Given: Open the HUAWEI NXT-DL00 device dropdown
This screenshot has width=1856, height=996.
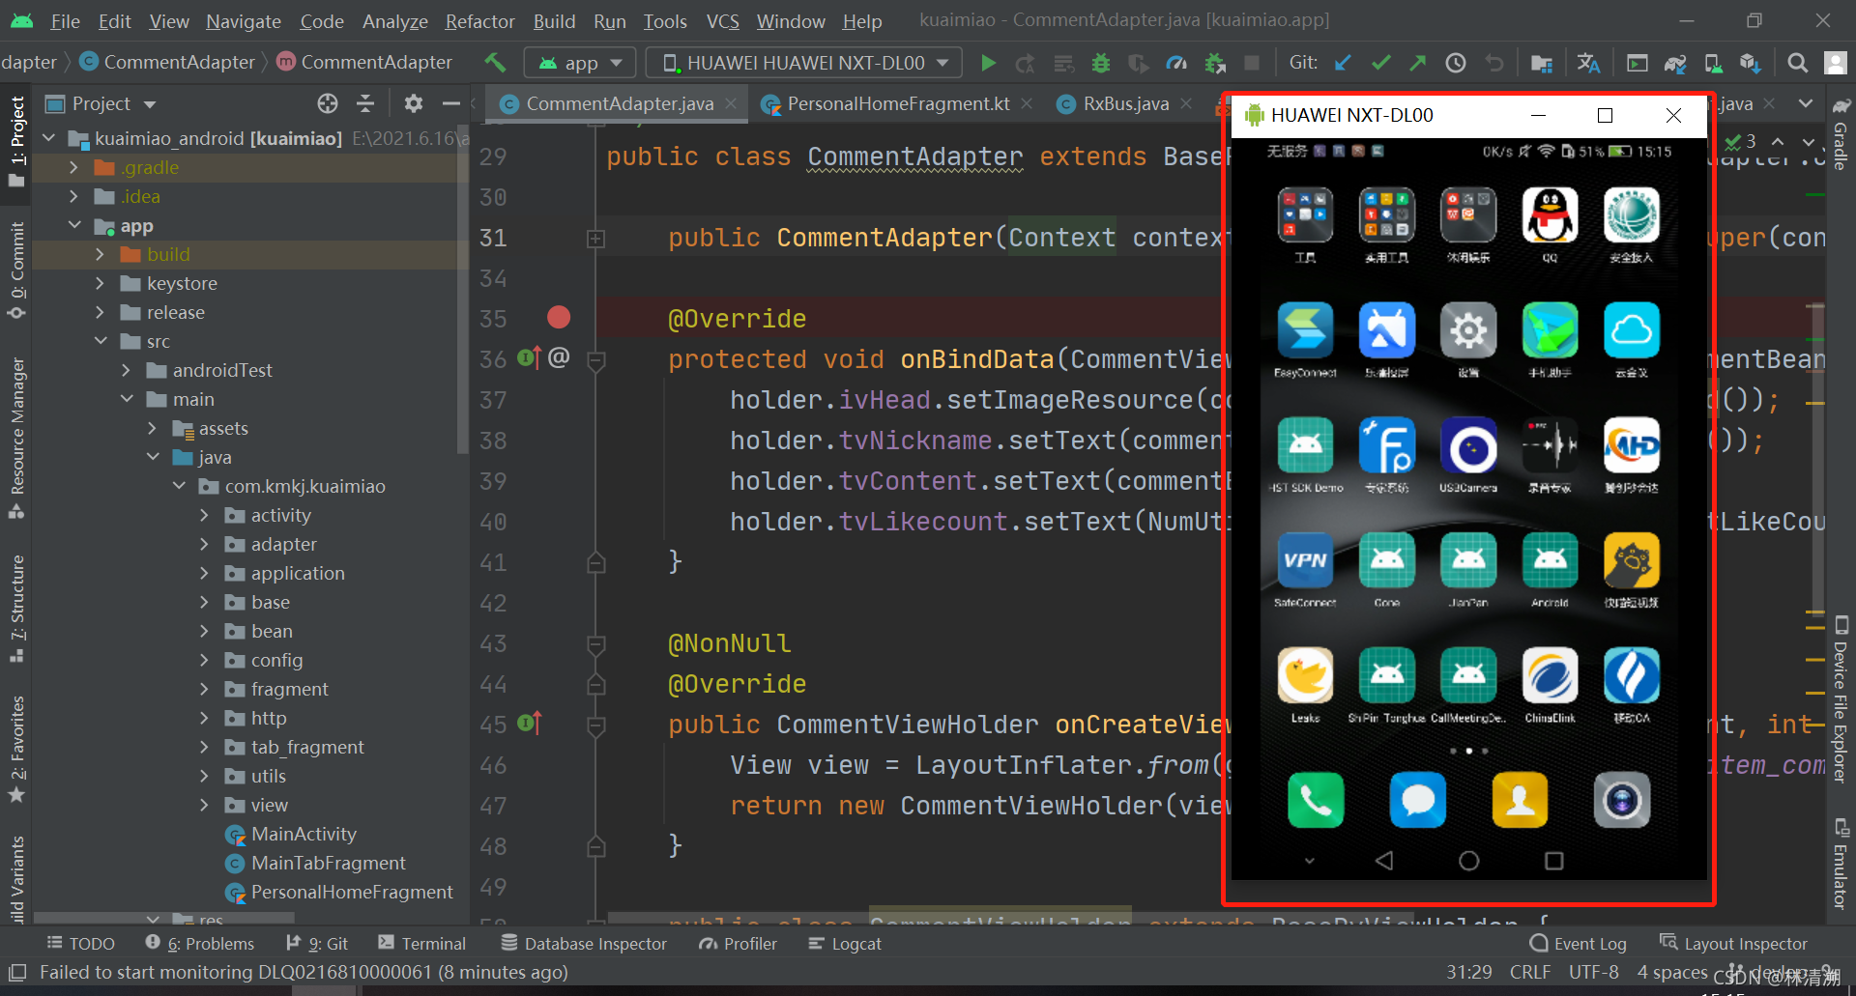Looking at the screenshot, I should point(804,63).
